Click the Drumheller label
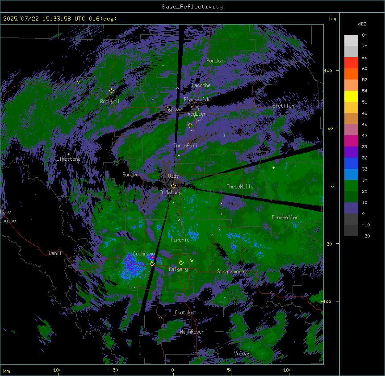385x376 pixels. [x=285, y=217]
